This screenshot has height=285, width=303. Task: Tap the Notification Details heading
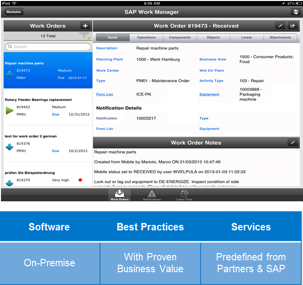click(x=119, y=108)
